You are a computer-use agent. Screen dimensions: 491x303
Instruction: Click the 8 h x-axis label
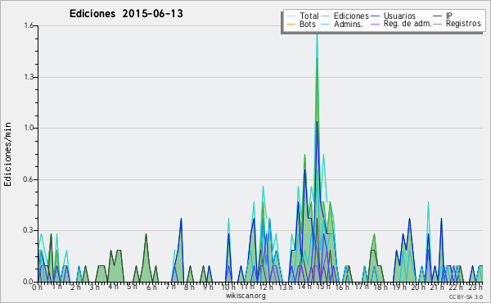click(x=189, y=287)
